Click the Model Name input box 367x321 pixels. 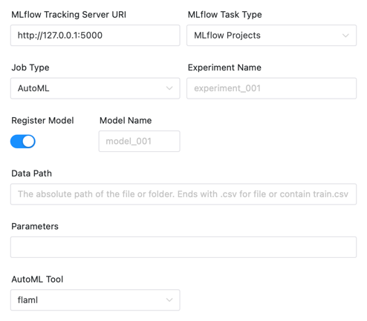pos(140,142)
